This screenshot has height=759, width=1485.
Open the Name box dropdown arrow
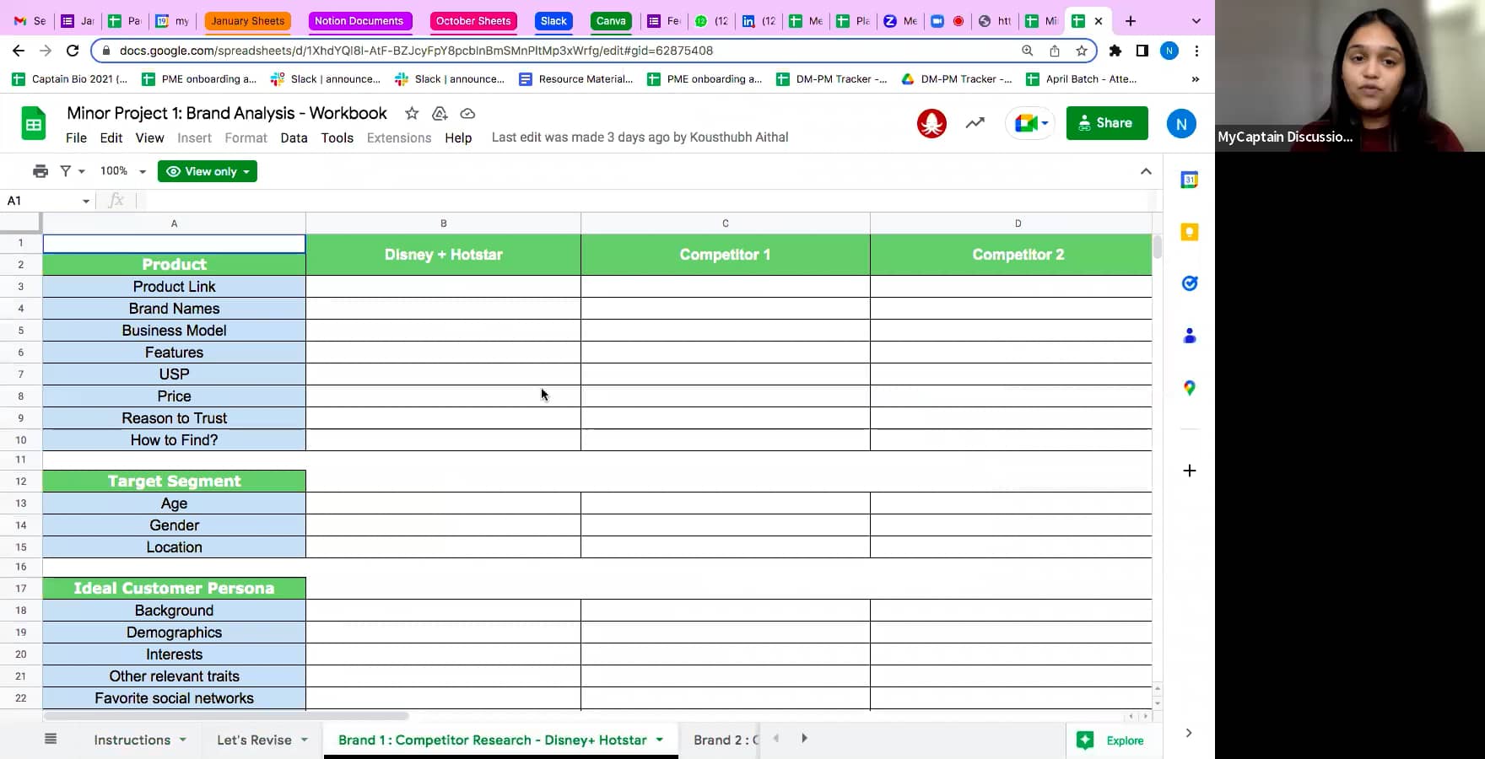pos(86,201)
